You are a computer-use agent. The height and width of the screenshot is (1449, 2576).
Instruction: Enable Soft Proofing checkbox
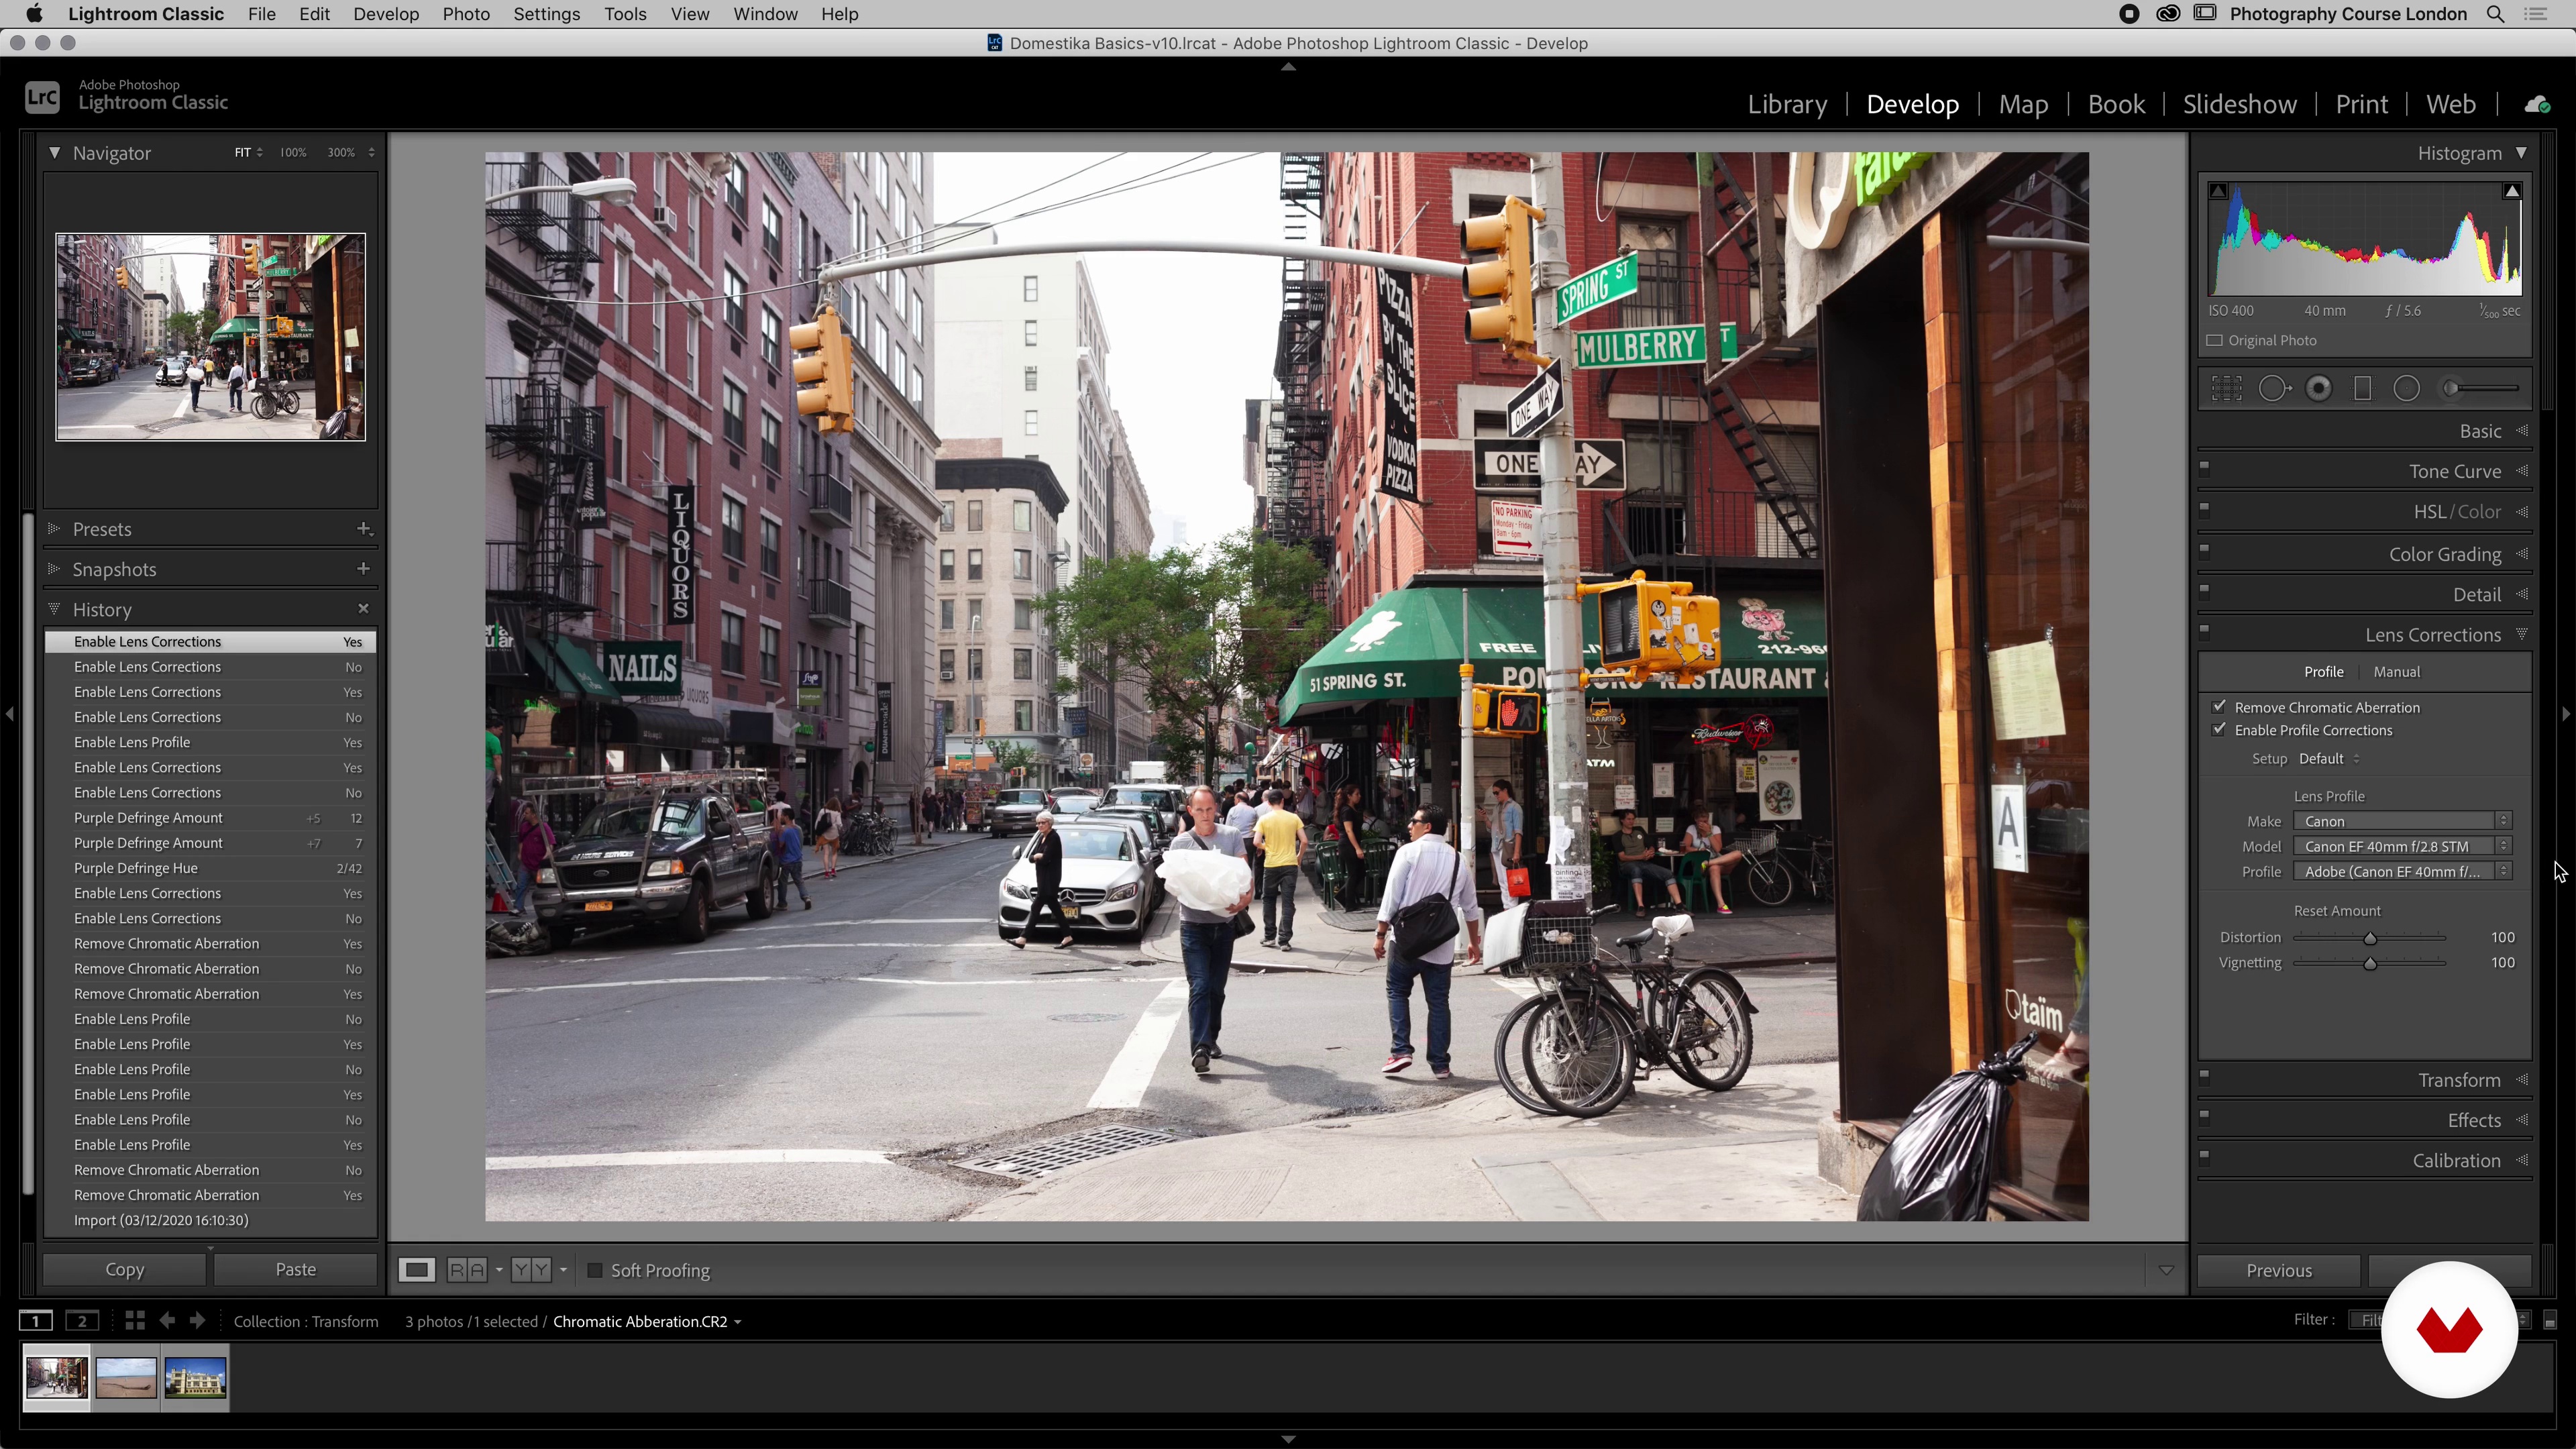[x=595, y=1270]
